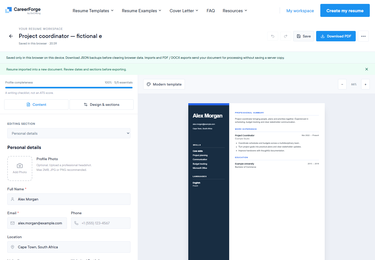Click the 66% zoom level
Image resolution: width=375 pixels, height=260 pixels.
(354, 84)
